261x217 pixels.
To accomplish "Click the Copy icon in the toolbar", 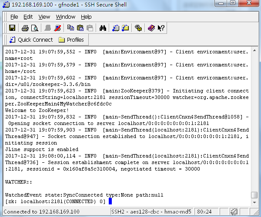I will pyautogui.click(x=70, y=28).
